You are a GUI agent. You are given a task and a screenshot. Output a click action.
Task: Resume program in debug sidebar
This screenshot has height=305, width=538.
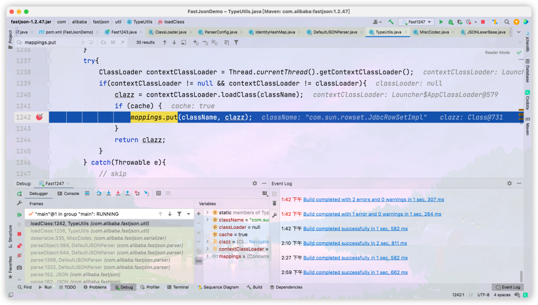(19, 214)
